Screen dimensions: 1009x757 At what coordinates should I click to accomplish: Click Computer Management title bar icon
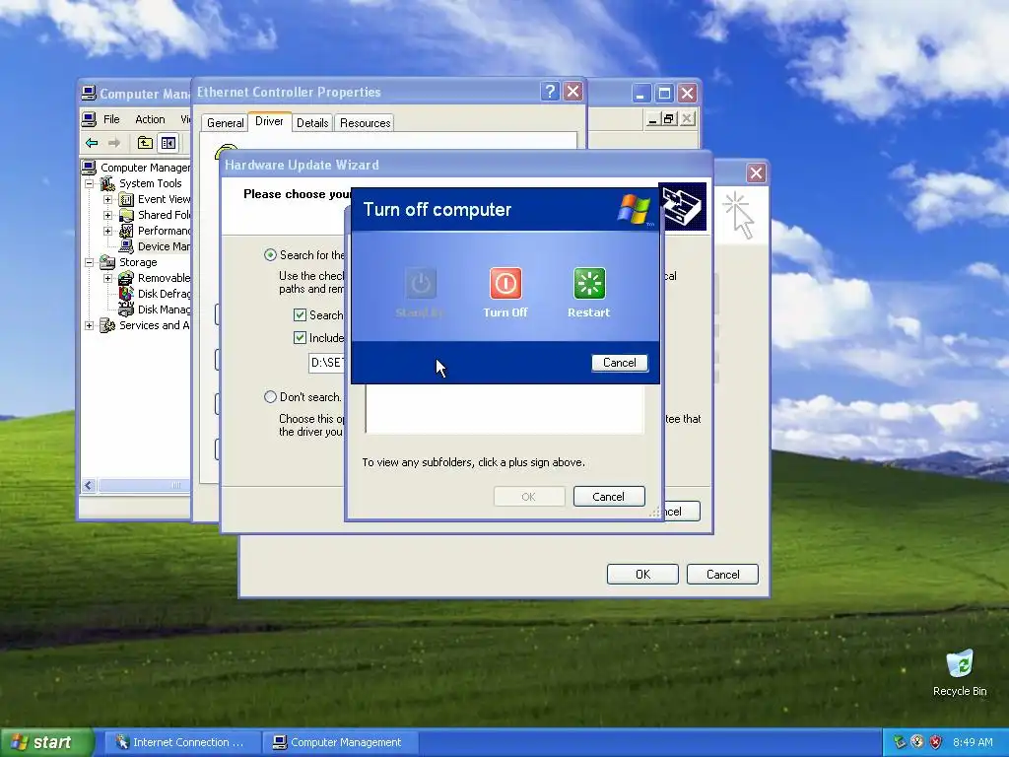89,94
